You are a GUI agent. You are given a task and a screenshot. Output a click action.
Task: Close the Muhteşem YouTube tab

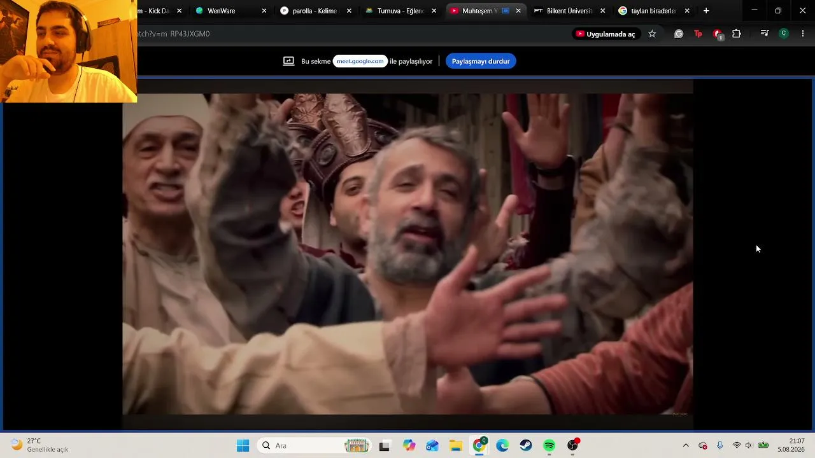coord(518,11)
